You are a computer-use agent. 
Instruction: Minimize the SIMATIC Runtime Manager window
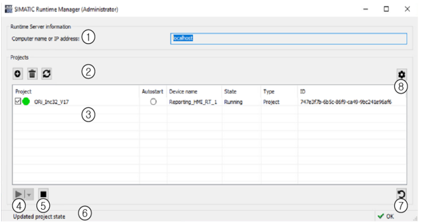coord(365,9)
